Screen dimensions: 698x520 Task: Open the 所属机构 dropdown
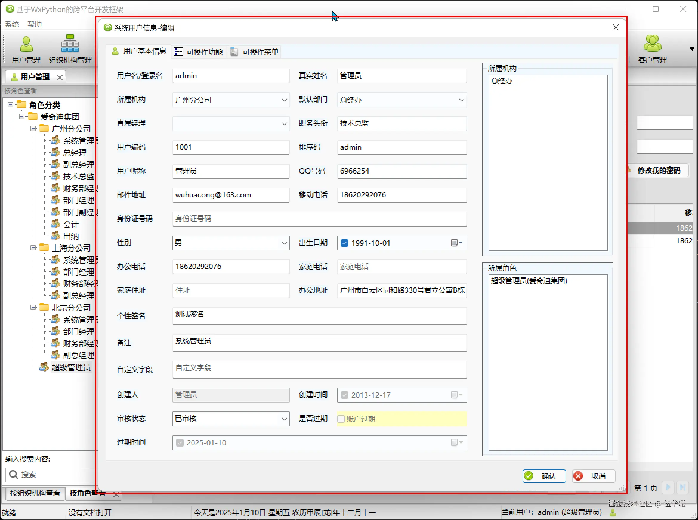284,100
